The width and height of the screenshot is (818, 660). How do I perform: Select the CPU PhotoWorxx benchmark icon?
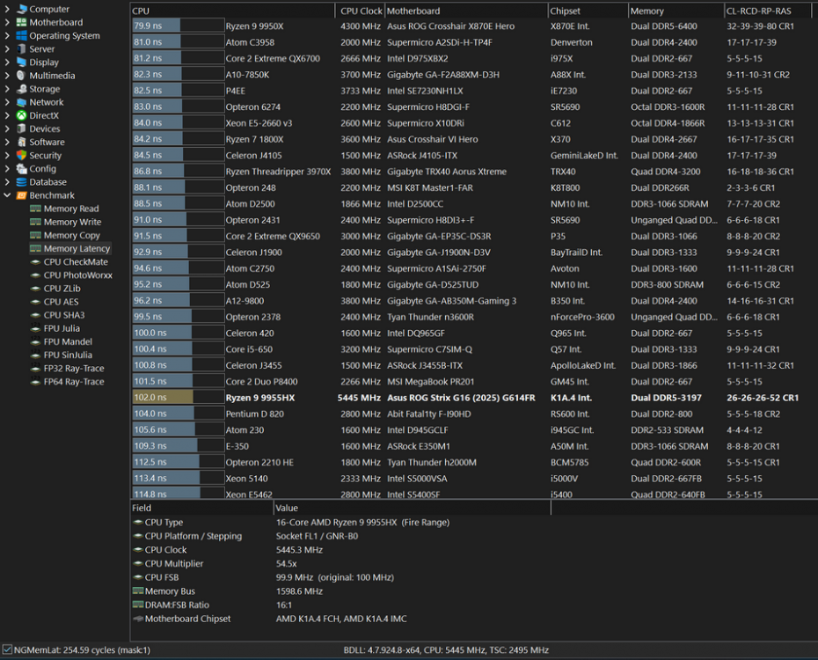(x=36, y=275)
